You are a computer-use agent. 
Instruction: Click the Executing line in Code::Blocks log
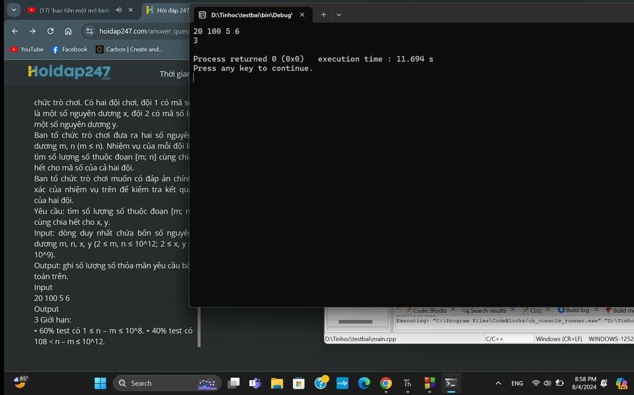tap(515, 321)
